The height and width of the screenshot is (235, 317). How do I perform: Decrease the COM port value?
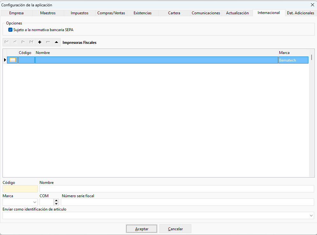click(56, 204)
